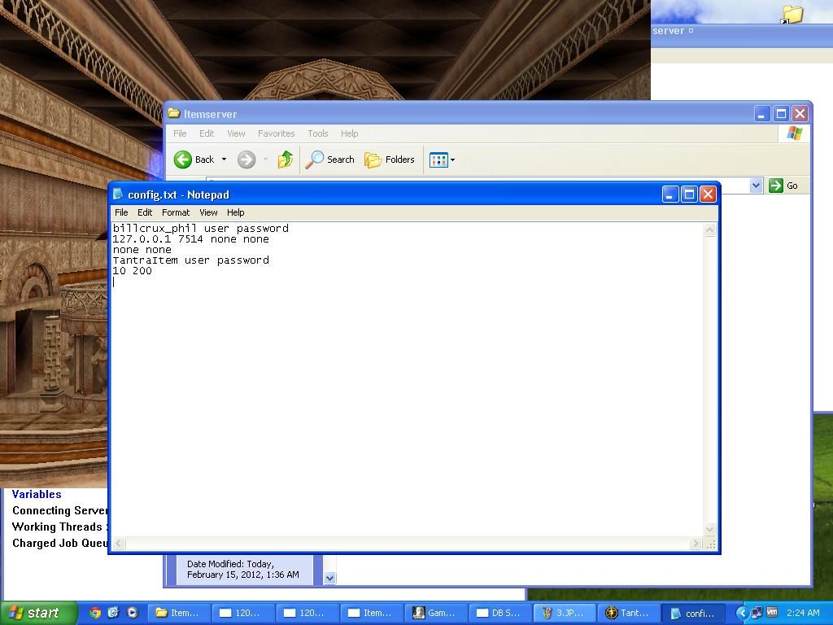Open Search in the Itemserver toolbar
Viewport: 833px width, 625px height.
click(x=330, y=160)
